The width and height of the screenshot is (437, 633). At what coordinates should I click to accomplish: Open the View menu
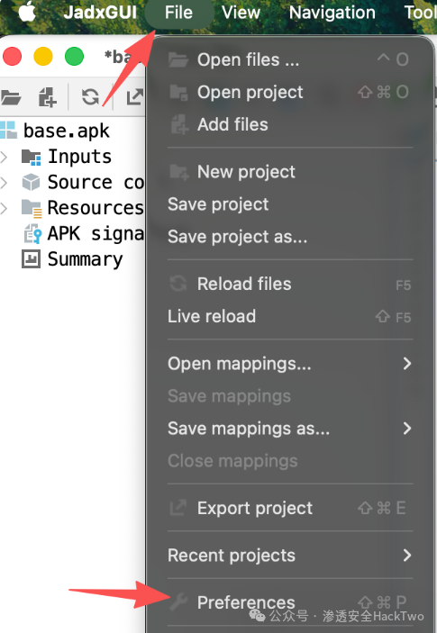point(241,13)
